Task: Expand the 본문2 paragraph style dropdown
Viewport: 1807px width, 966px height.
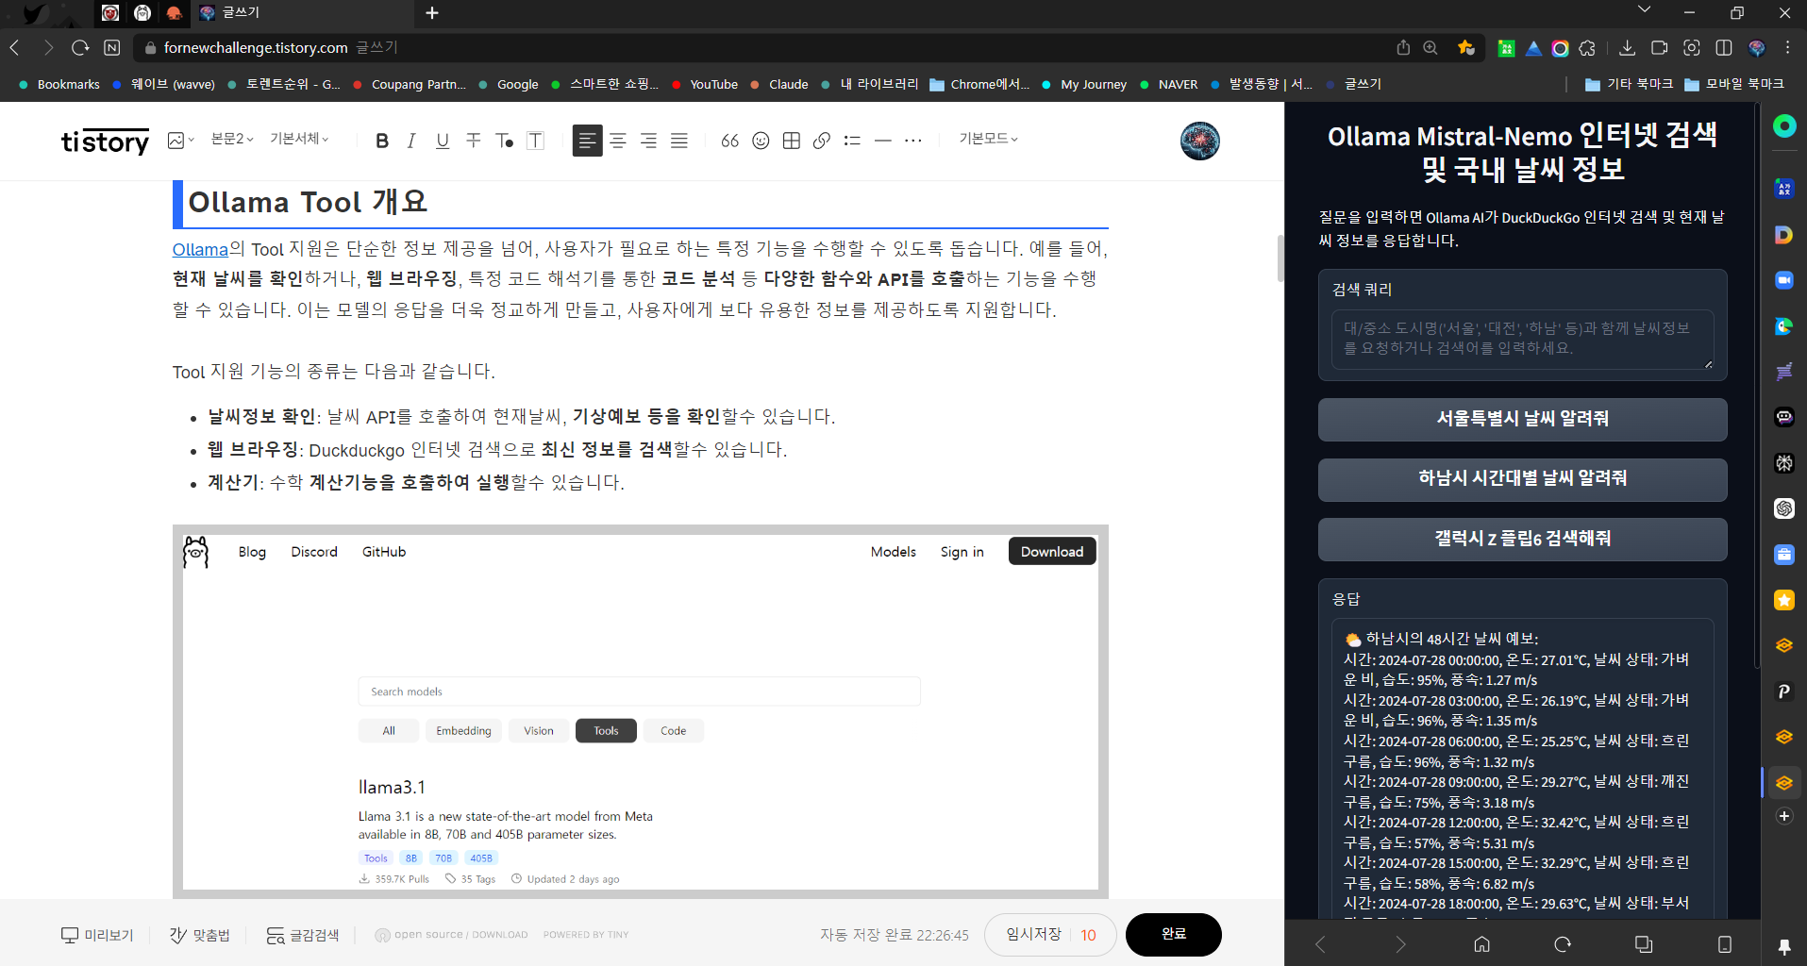Action: 232,139
